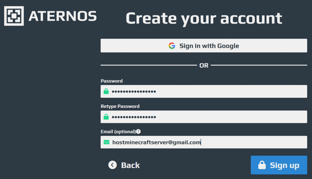Click the Google "G" logo icon
Screen dimensions: 312x179
[172, 46]
